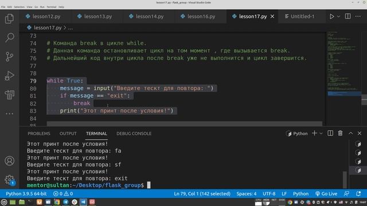The height and width of the screenshot is (206, 367).
Task: Close the terminal panel
Action: [x=360, y=133]
